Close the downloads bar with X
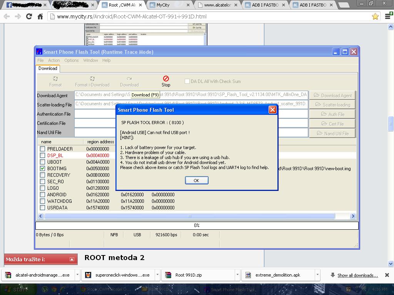Image resolution: width=394 pixels, height=295 pixels. 387,275
